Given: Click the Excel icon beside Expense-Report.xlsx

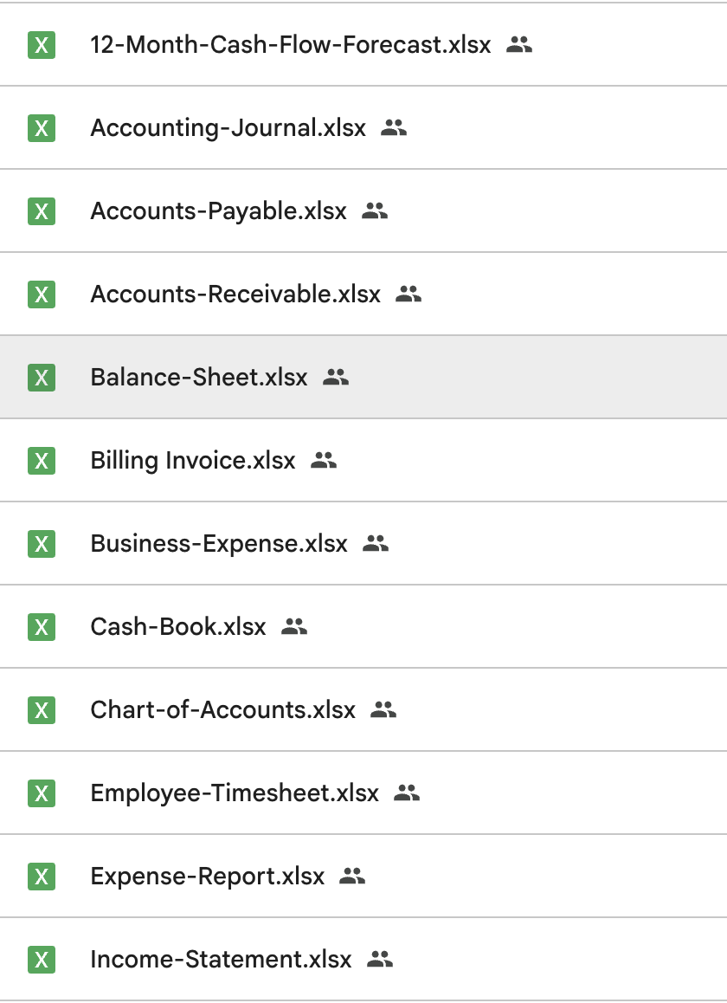Looking at the screenshot, I should (x=41, y=877).
